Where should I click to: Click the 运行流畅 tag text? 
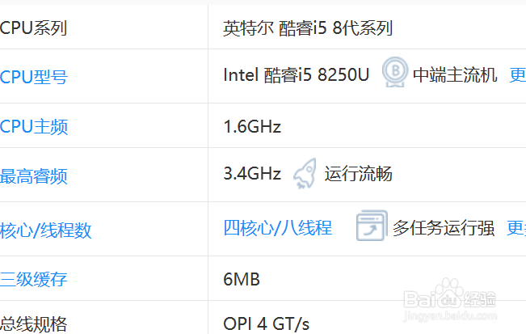358,174
